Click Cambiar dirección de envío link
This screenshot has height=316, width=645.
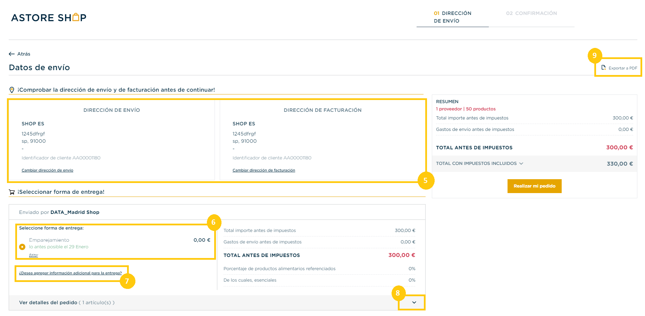click(48, 170)
